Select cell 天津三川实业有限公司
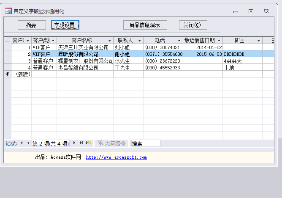The height and width of the screenshot is (198, 282). 85,47
